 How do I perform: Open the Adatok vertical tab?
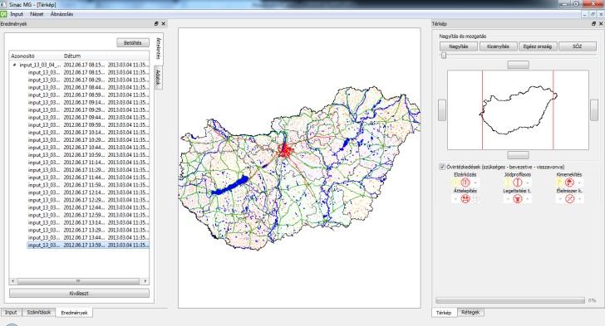click(158, 77)
